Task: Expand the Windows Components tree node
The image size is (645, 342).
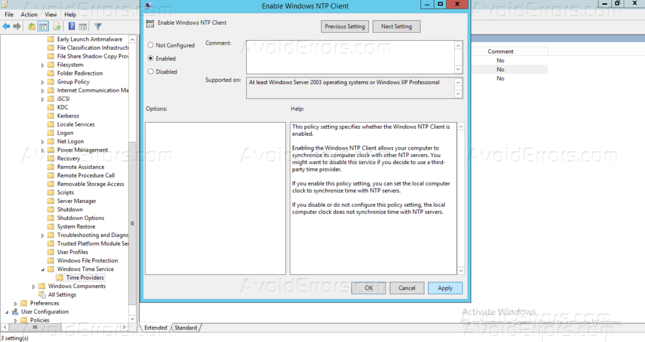Action: pos(34,286)
